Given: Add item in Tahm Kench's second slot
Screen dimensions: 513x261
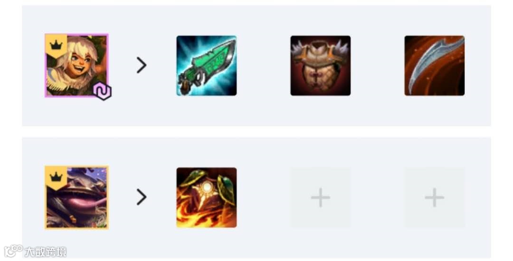Looking at the screenshot, I should (x=320, y=198).
